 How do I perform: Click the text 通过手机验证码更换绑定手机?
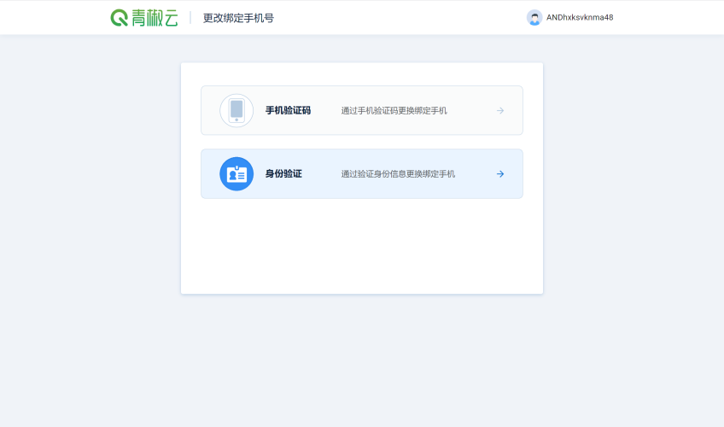(x=394, y=110)
